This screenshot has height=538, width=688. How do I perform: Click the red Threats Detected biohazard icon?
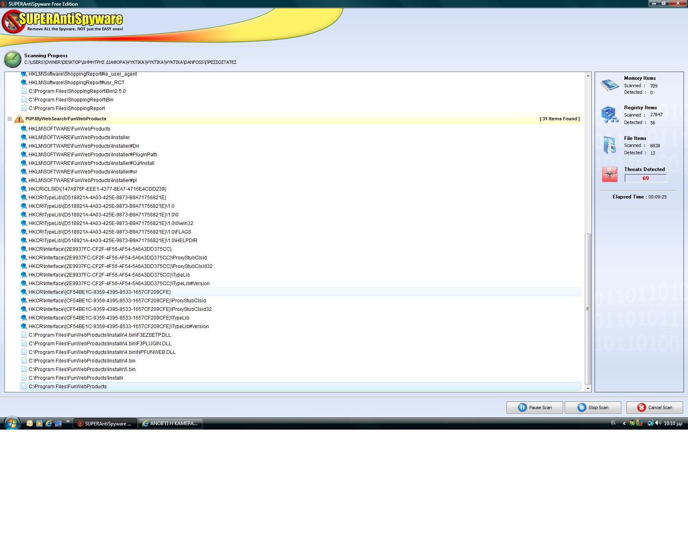click(610, 175)
